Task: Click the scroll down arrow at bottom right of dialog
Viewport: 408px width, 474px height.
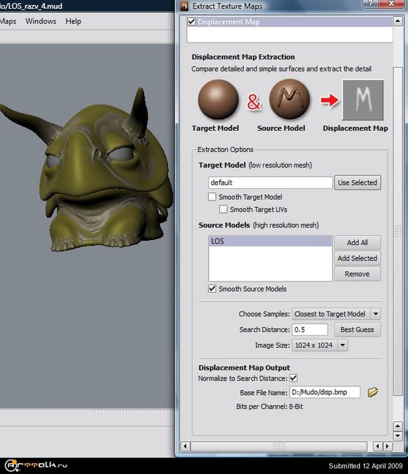Action: pyautogui.click(x=398, y=435)
